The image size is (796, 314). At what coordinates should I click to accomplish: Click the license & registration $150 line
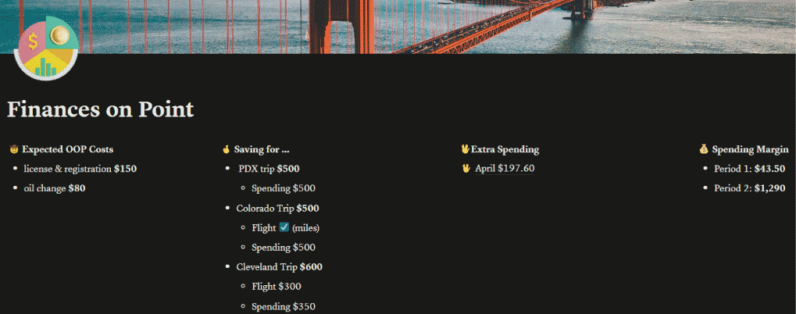(x=80, y=169)
